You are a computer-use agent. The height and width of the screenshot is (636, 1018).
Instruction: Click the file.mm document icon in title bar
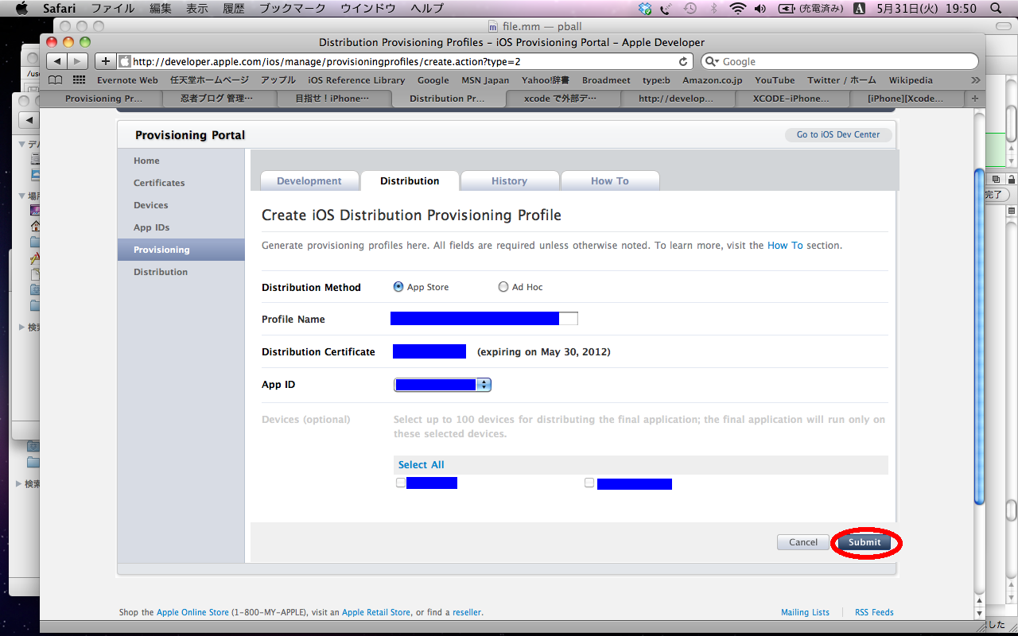coord(493,27)
